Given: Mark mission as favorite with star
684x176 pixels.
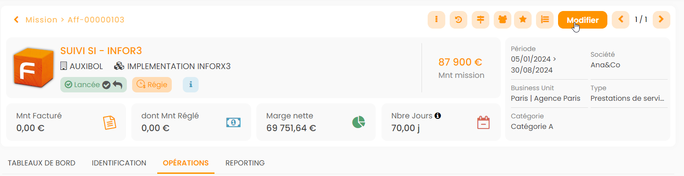Looking at the screenshot, I should coord(523,20).
